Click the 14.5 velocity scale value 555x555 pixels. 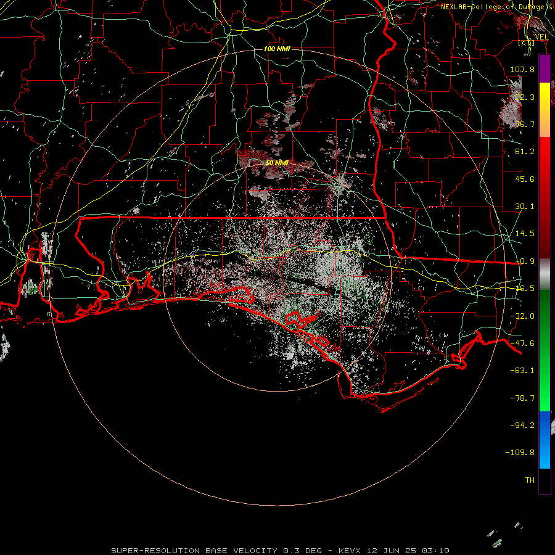(525, 234)
